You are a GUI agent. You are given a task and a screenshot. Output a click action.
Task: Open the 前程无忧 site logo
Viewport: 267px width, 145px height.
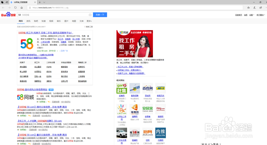[160, 88]
